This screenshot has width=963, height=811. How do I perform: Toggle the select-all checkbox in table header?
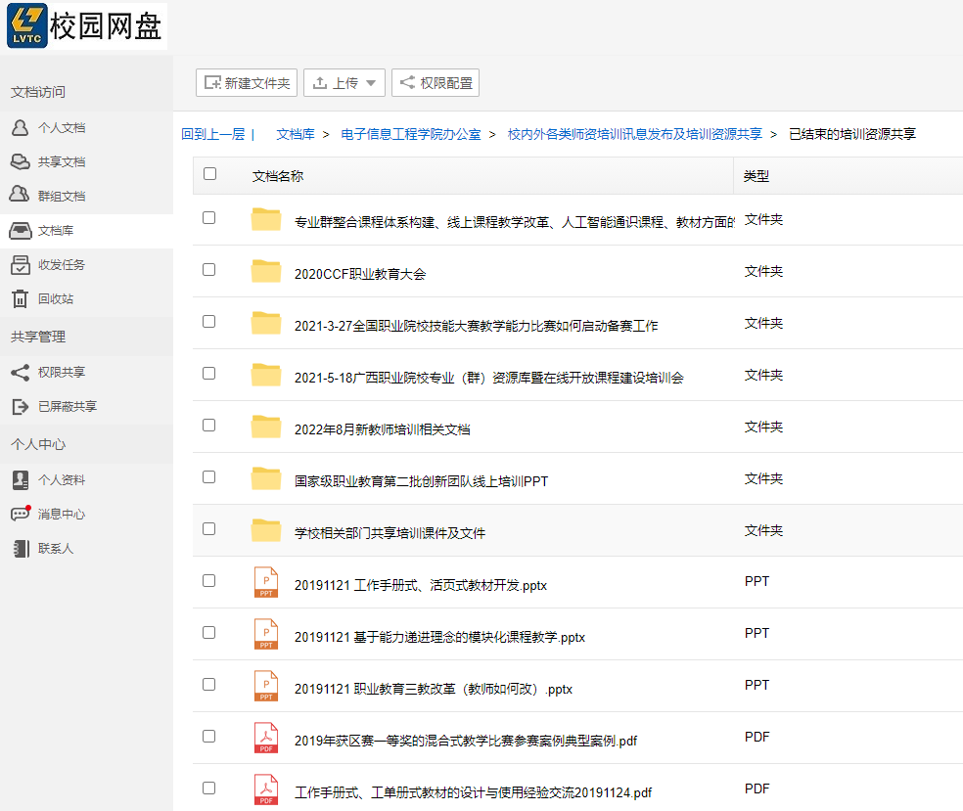[x=209, y=174]
